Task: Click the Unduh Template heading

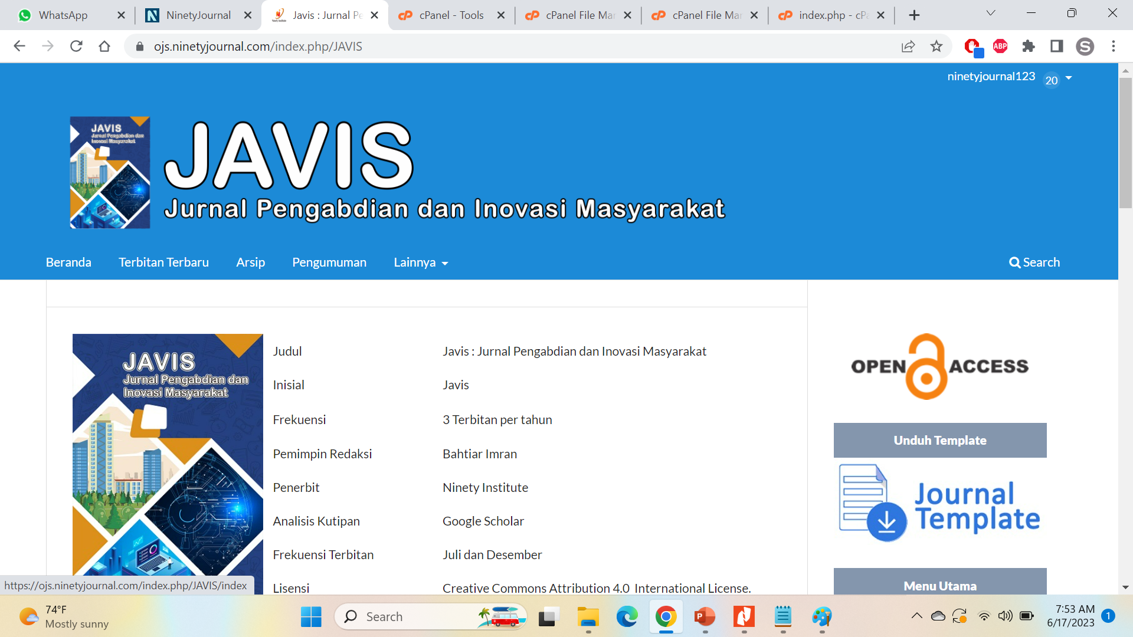Action: (x=940, y=440)
